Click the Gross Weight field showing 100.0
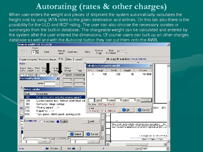 click(x=30, y=75)
